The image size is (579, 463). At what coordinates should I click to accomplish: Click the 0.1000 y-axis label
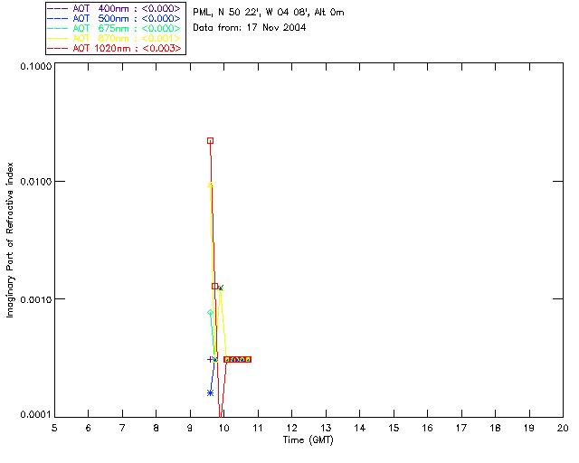(x=35, y=66)
